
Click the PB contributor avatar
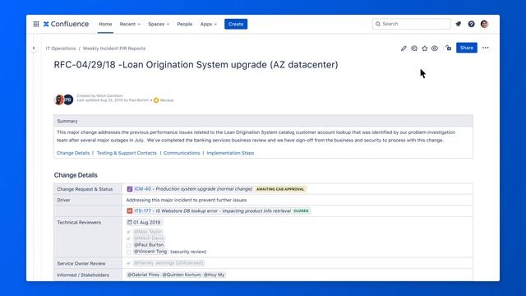(68, 99)
